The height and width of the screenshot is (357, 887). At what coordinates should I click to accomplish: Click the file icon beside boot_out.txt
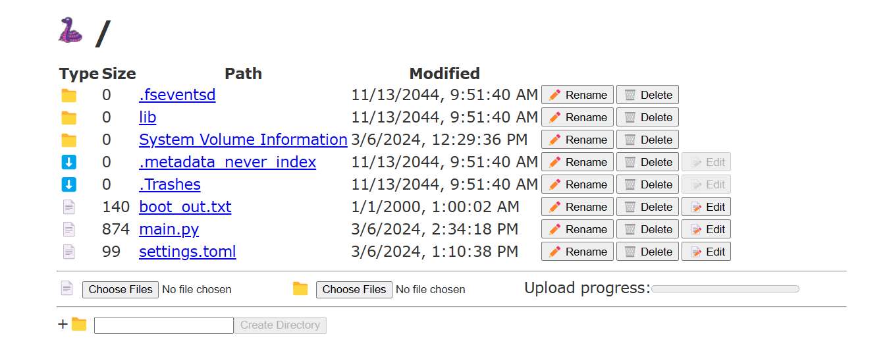[x=68, y=207]
